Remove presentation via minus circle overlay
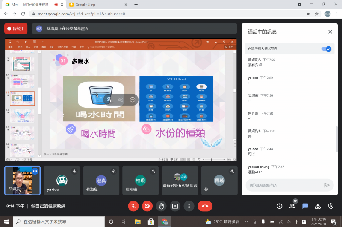The width and height of the screenshot is (342, 227). (x=133, y=100)
